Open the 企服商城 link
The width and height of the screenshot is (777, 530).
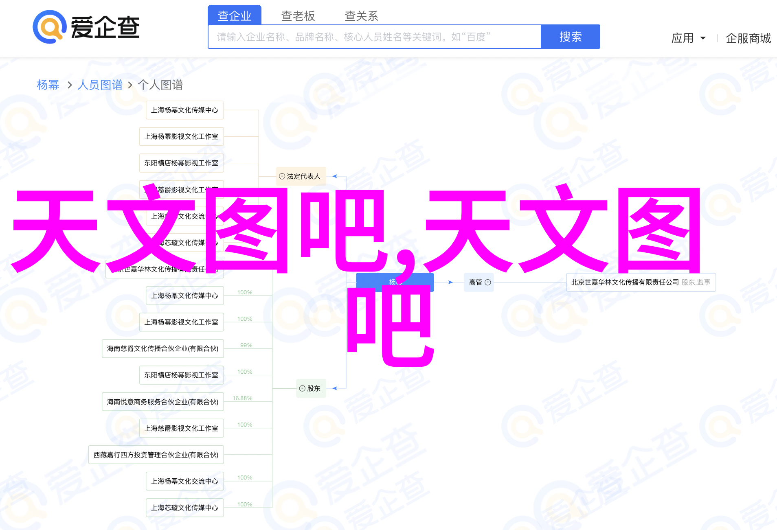(748, 38)
